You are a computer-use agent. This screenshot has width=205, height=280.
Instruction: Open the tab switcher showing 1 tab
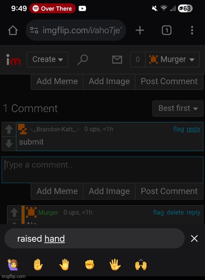click(166, 30)
